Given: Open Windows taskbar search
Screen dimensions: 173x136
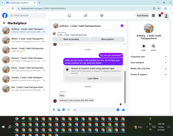Looking at the screenshot, I should (x=10, y=127).
